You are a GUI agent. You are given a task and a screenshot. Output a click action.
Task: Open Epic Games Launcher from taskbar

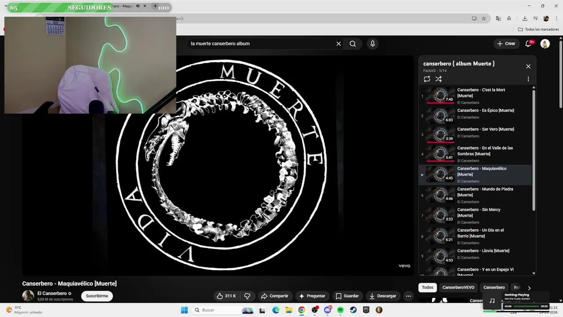(366, 310)
